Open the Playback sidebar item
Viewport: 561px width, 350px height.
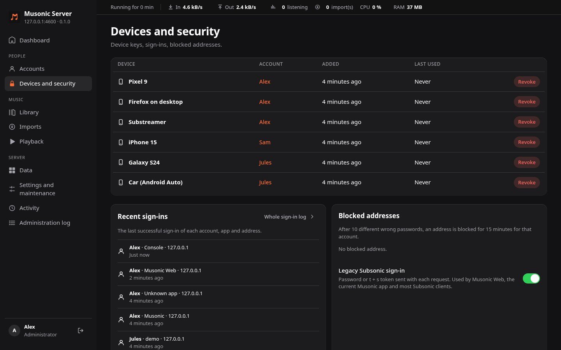coord(48,142)
